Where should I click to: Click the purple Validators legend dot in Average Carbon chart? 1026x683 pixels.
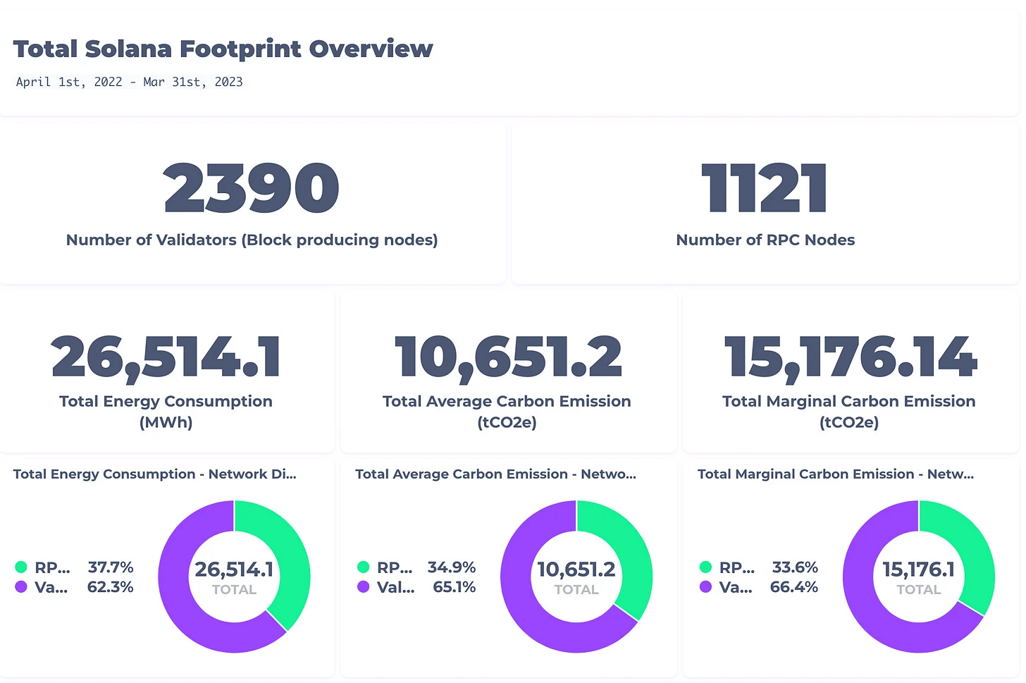coord(364,586)
